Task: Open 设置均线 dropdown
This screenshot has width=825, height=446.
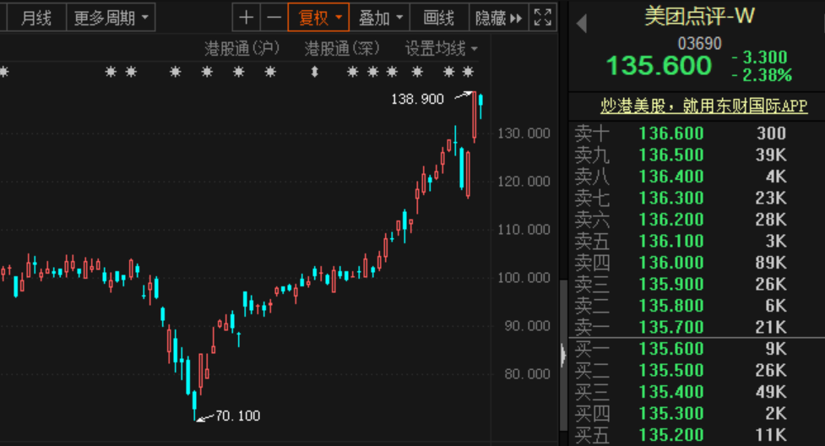Action: [x=441, y=49]
